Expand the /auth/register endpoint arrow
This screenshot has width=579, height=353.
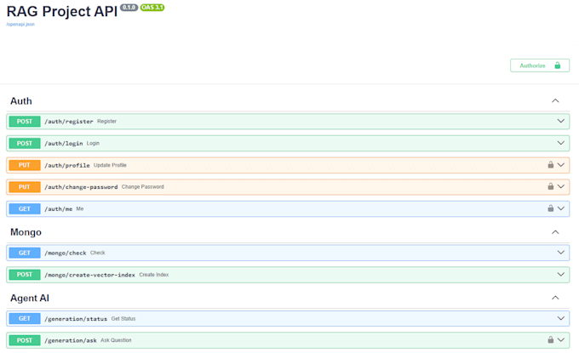[561, 121]
